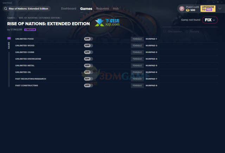Screen dimensions: 225x153
Task: Switch on Fast Recruiting/Research
Action: click(x=88, y=79)
